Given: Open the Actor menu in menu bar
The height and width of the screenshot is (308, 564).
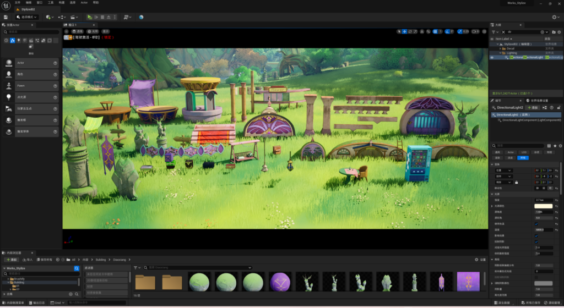Looking at the screenshot, I should click(84, 3).
